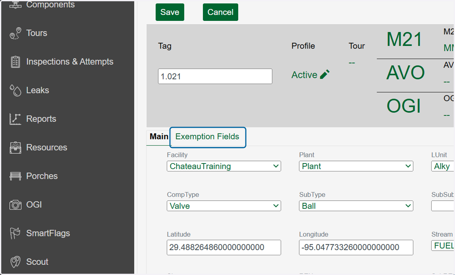Open the CompType dropdown showing Valve

[224, 206]
